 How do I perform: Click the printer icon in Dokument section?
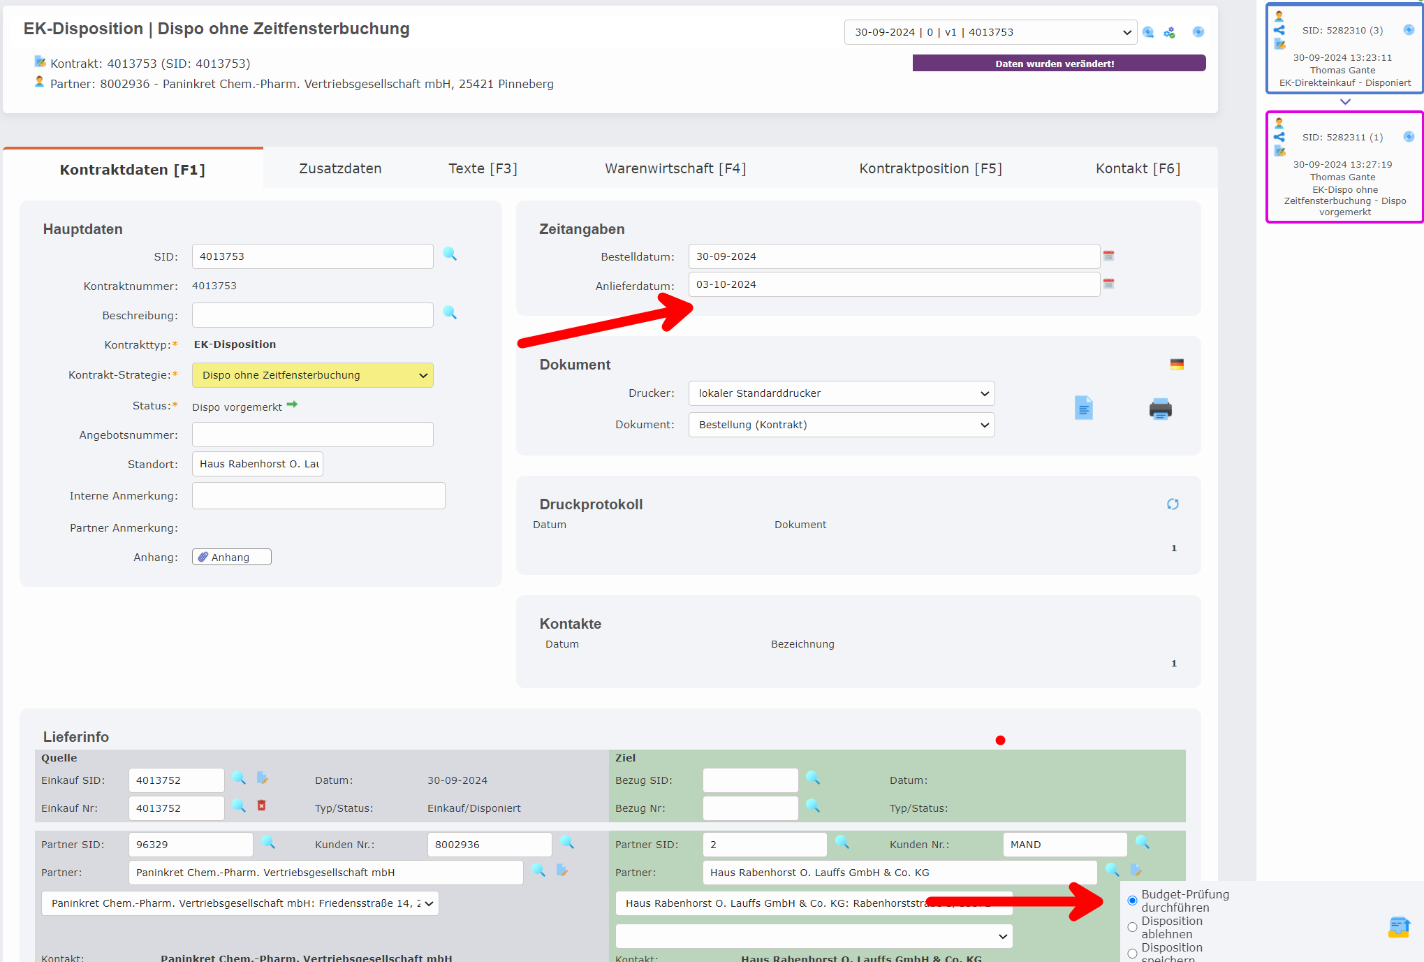1160,409
